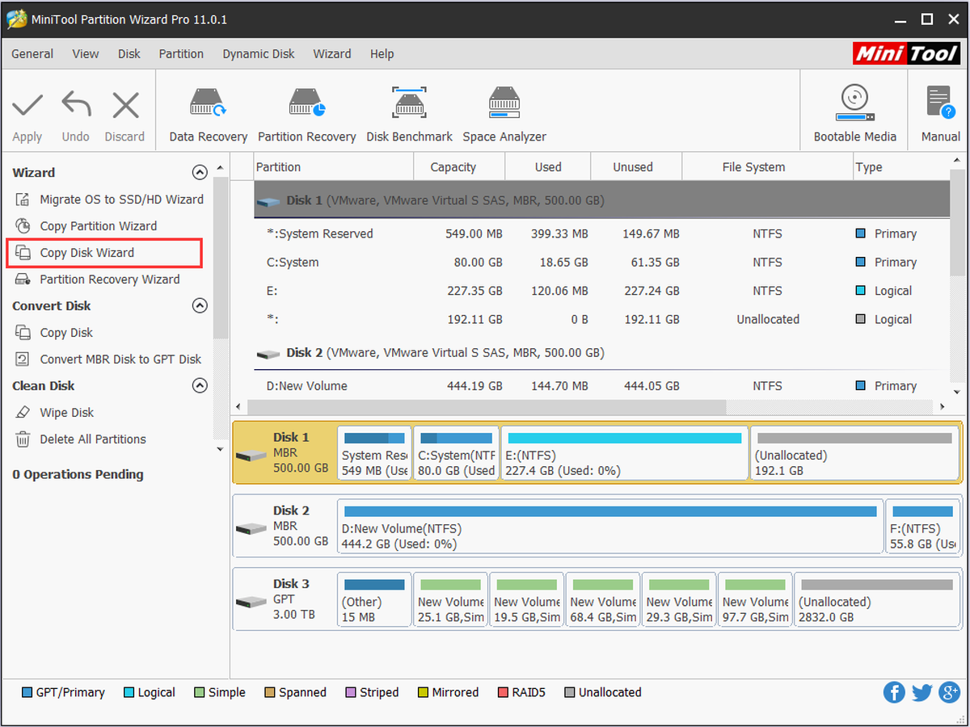This screenshot has width=970, height=727.
Task: Open the Dynamic Disk menu
Action: pyautogui.click(x=259, y=54)
